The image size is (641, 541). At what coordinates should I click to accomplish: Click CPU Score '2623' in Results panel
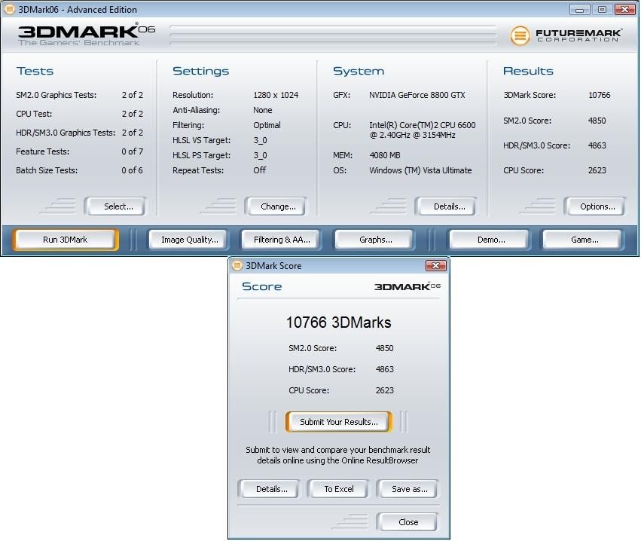click(597, 170)
